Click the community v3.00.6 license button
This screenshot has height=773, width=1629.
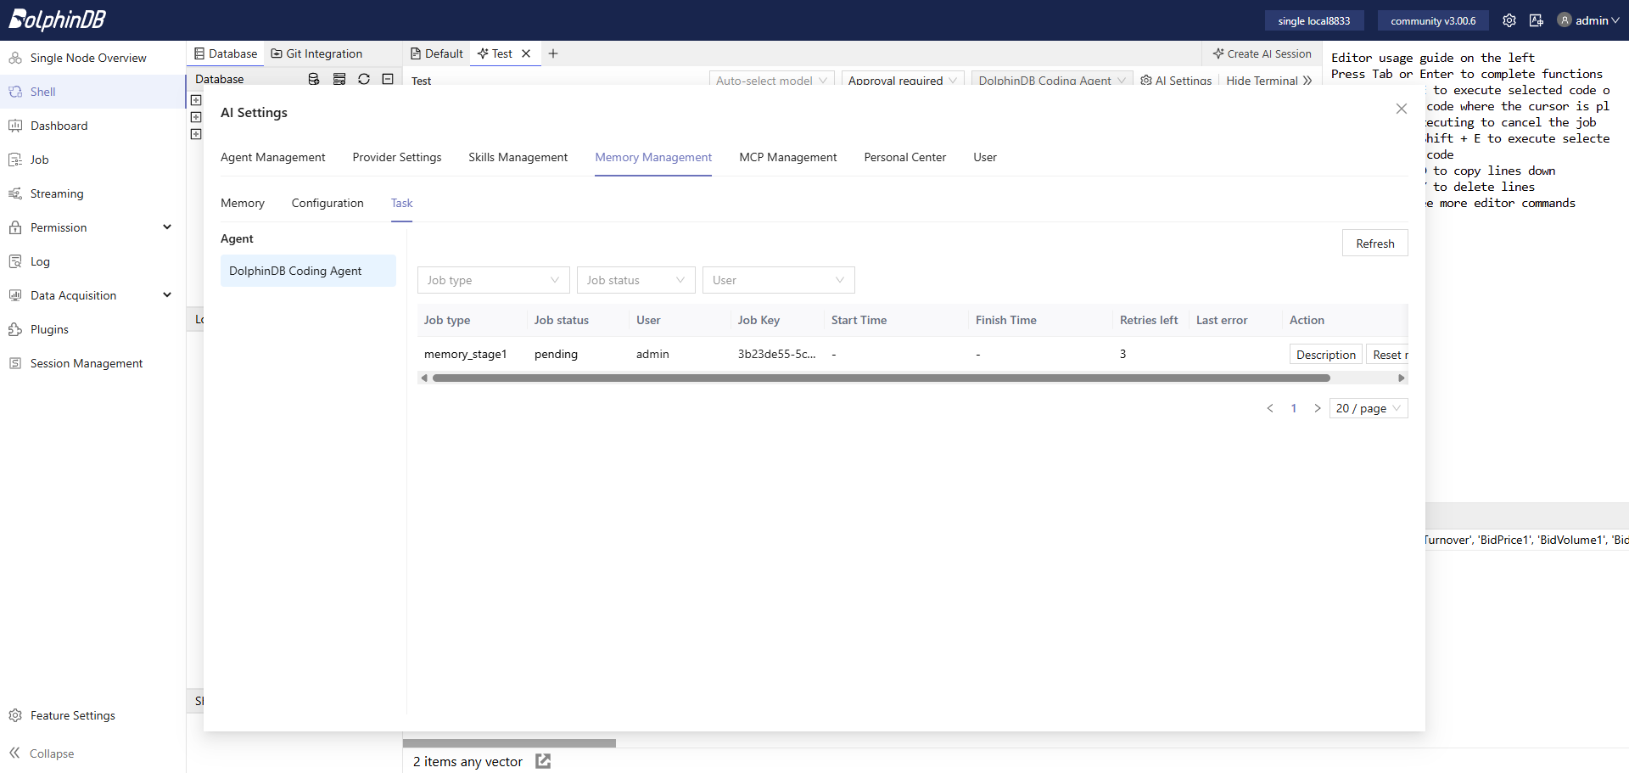click(x=1433, y=20)
